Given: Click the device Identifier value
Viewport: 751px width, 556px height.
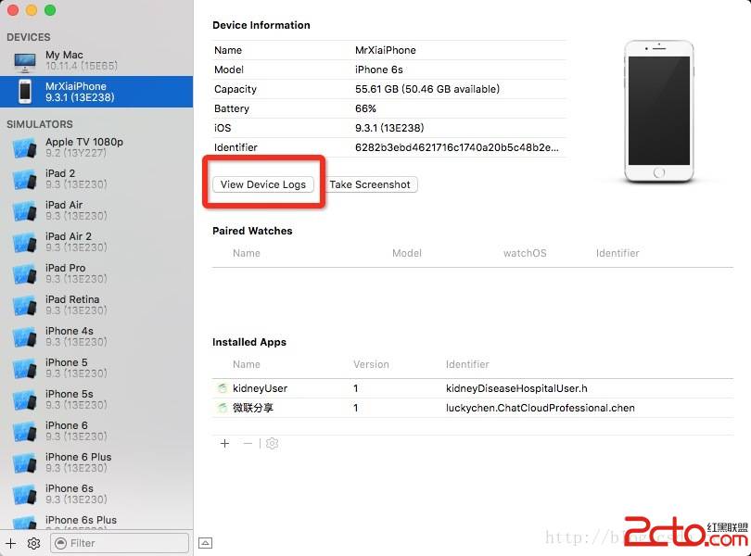Looking at the screenshot, I should click(456, 147).
